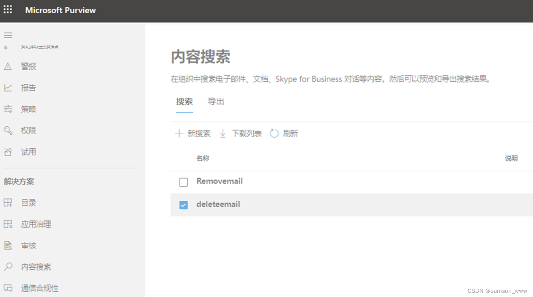Click the 权限 key icon
533x297 pixels.
pos(8,130)
